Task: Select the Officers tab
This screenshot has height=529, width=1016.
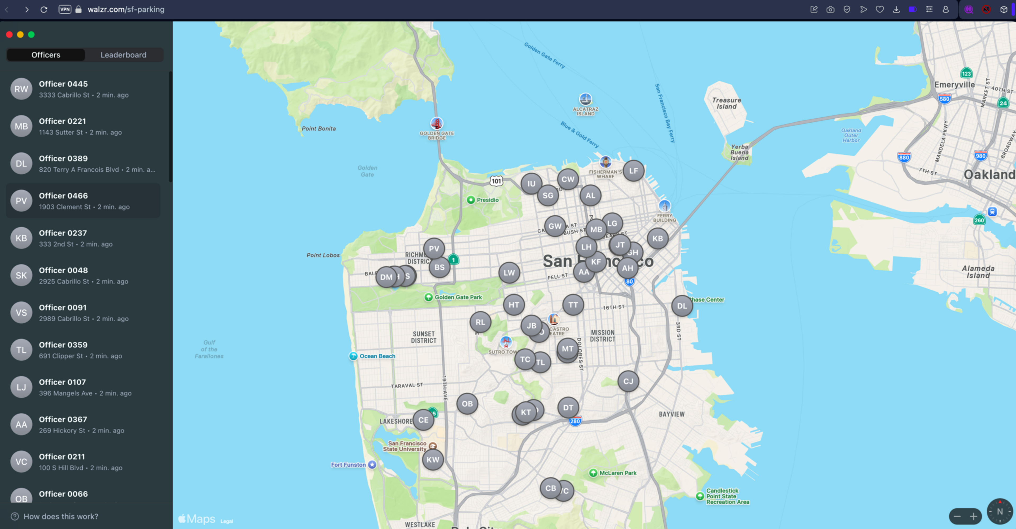Action: click(46, 55)
